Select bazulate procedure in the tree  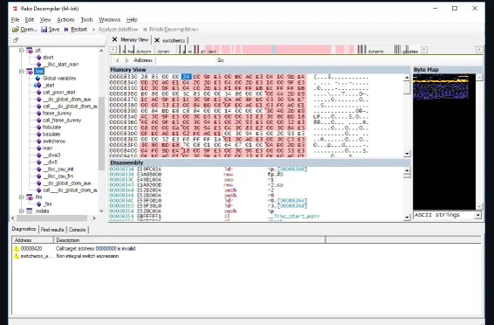51,135
